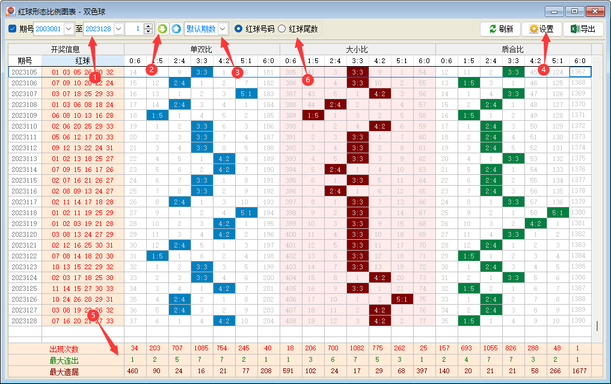
Task: Click the 红球 column header
Action: [83, 61]
